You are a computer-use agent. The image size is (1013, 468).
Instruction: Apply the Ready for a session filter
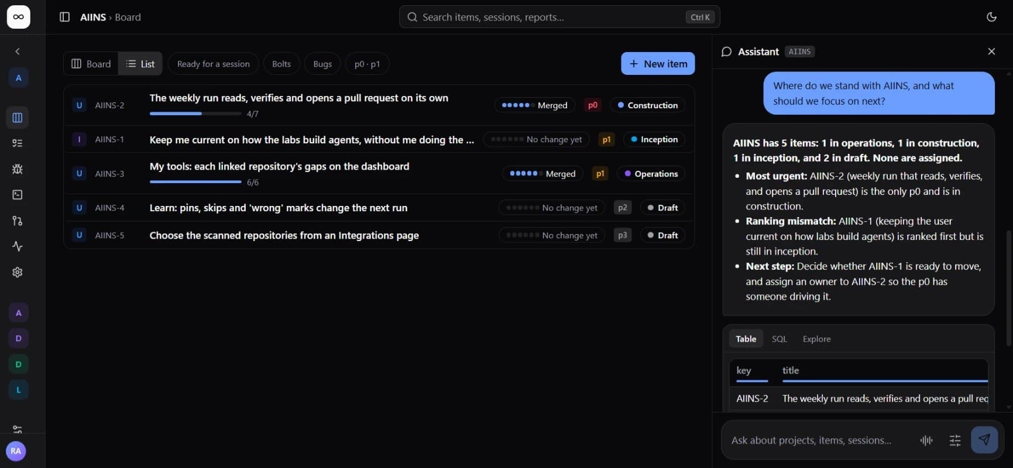click(214, 64)
